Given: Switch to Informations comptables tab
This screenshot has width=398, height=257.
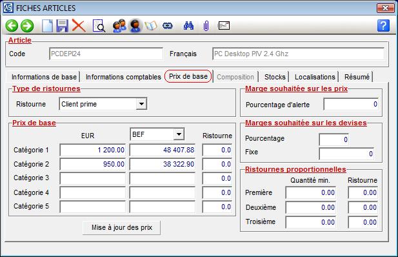Looking at the screenshot, I should pos(123,77).
